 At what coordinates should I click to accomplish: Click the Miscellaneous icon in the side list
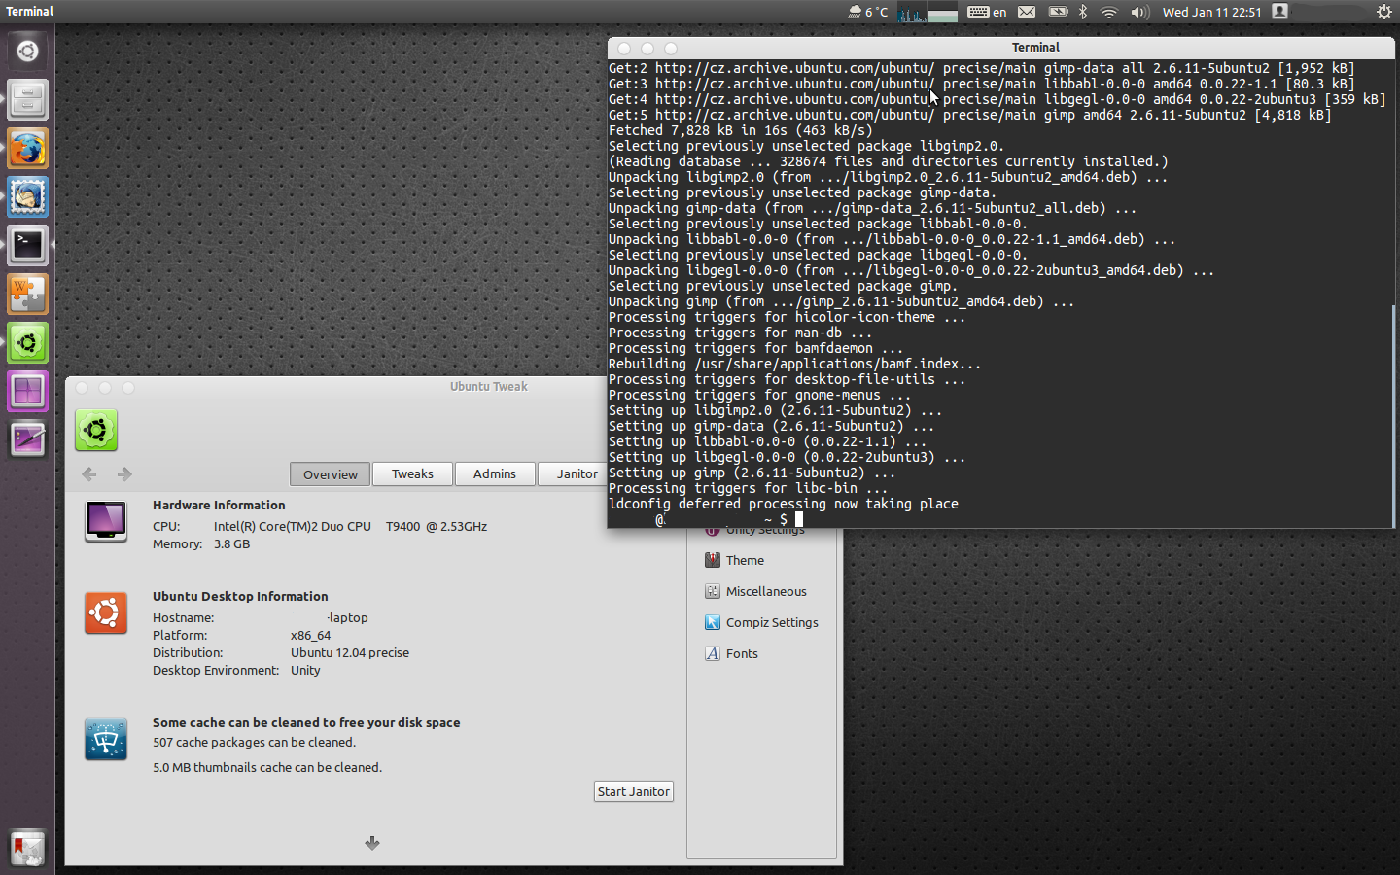[713, 591]
